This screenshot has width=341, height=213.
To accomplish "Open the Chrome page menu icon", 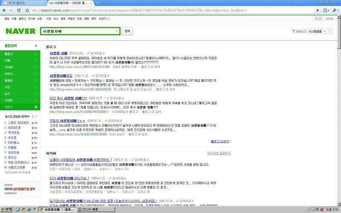I will coord(326,10).
